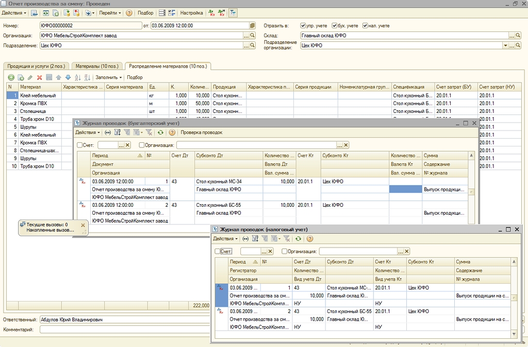528x347 pixels.
Task: Click the vertical scrollbar in налоговый учет journal
Action: (x=514, y=299)
